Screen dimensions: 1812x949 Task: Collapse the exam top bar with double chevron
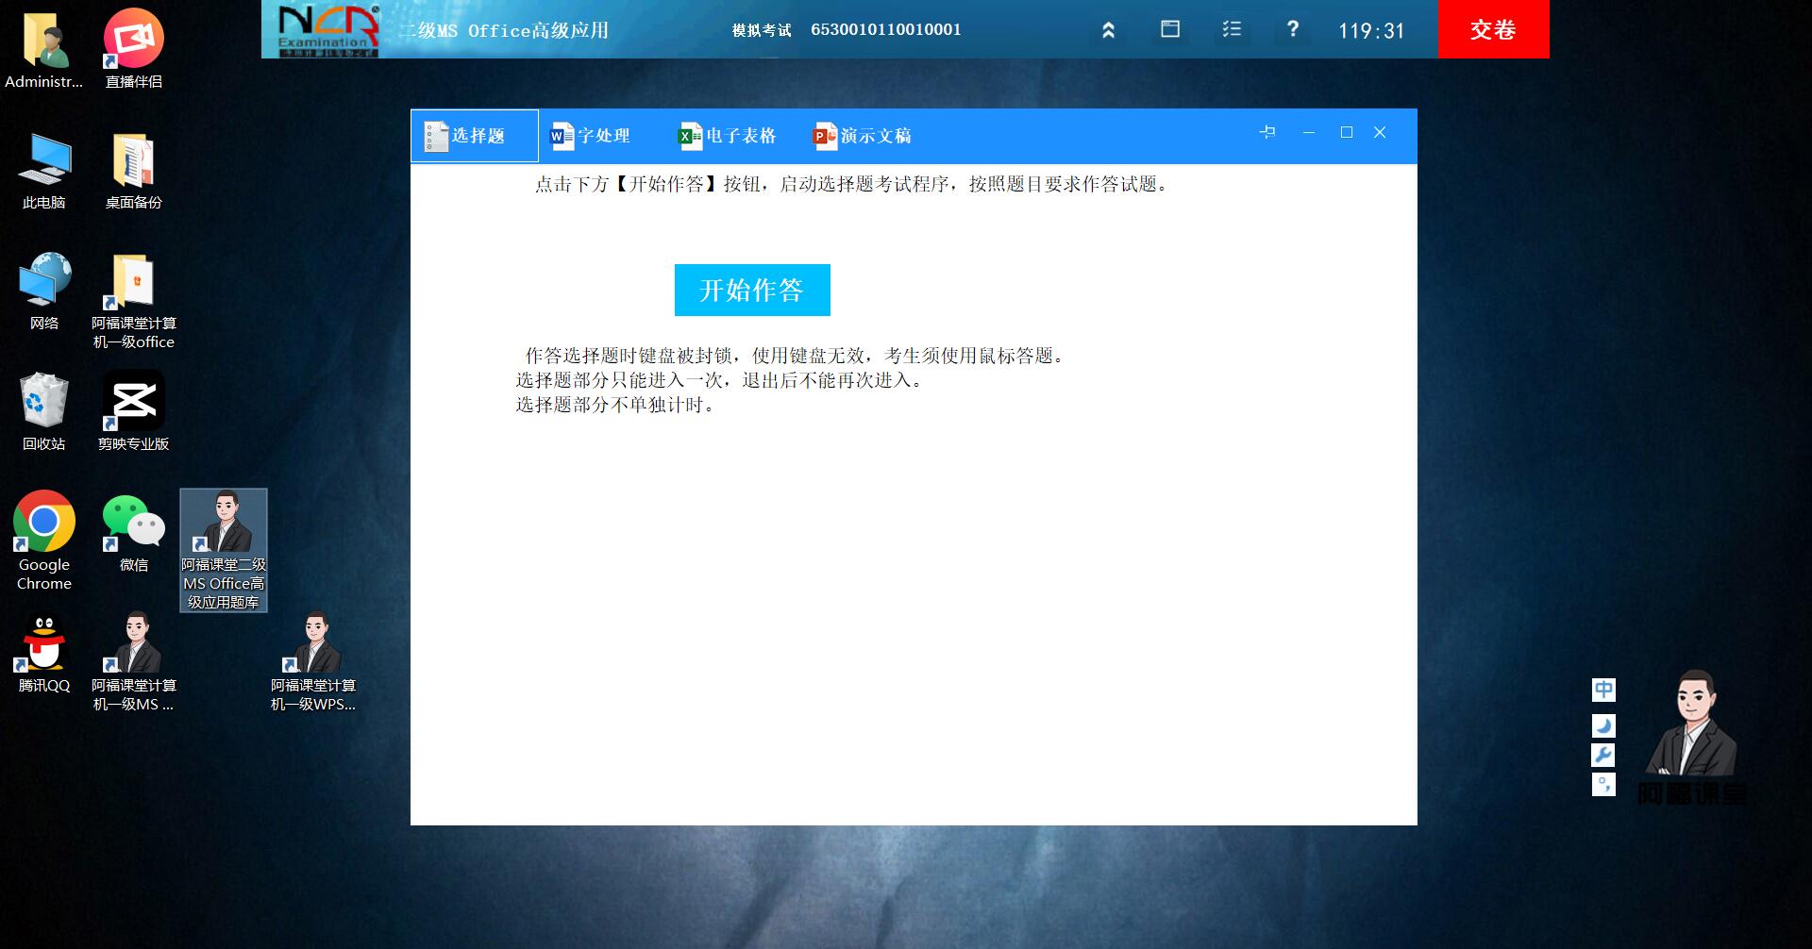[1109, 29]
